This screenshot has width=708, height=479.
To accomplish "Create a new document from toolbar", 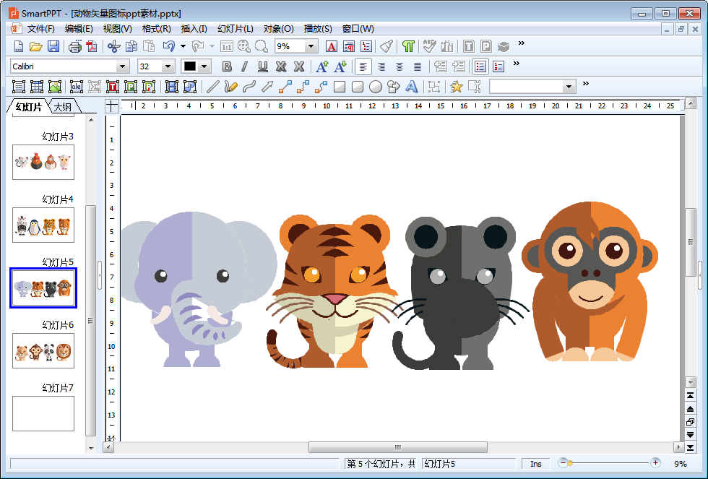I will (19, 46).
